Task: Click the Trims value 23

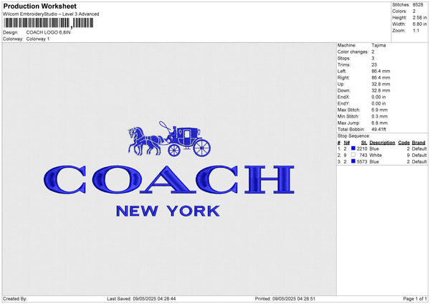Action: pos(374,65)
